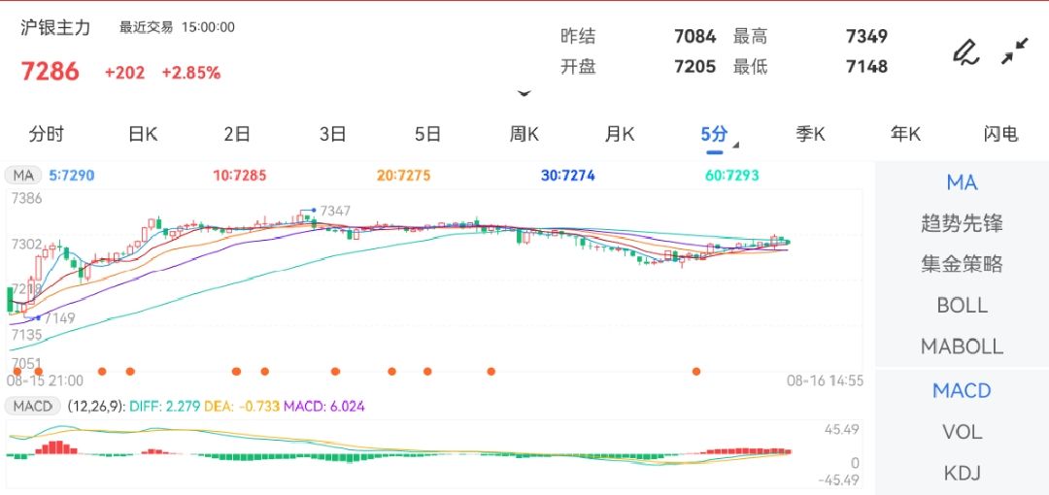Switch to the 月K tab

click(x=619, y=134)
